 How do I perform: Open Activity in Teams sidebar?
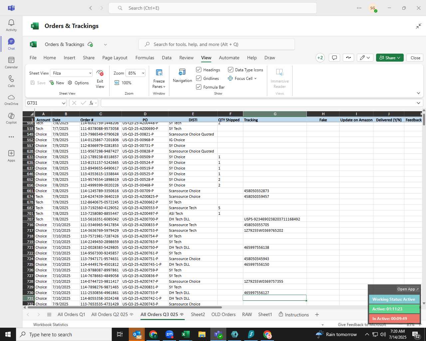click(11, 25)
